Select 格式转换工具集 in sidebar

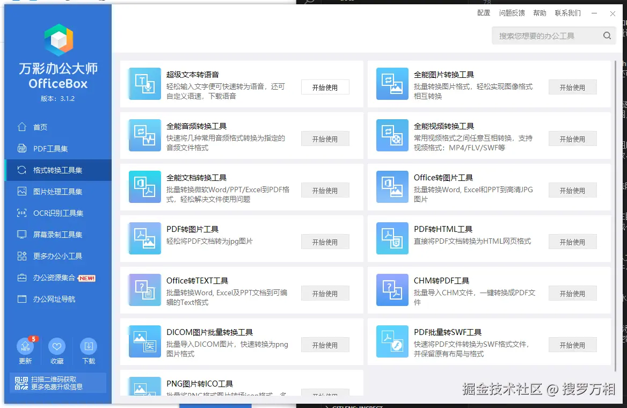click(58, 170)
